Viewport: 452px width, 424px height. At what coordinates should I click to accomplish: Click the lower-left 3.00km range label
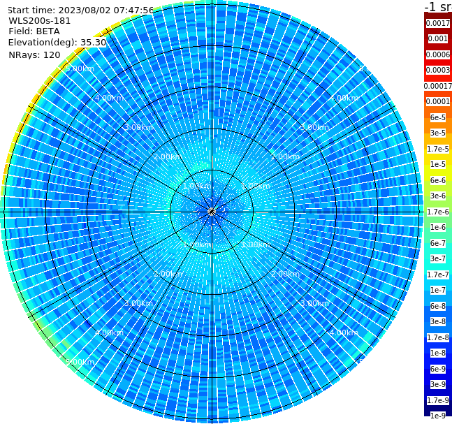click(x=138, y=303)
